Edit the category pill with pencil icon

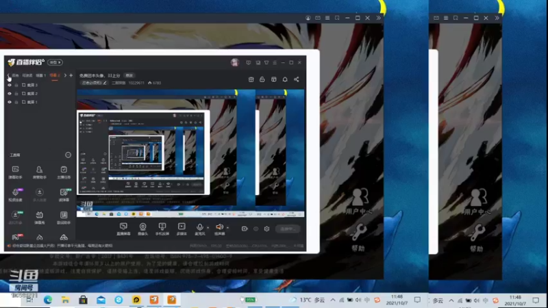[x=94, y=83]
